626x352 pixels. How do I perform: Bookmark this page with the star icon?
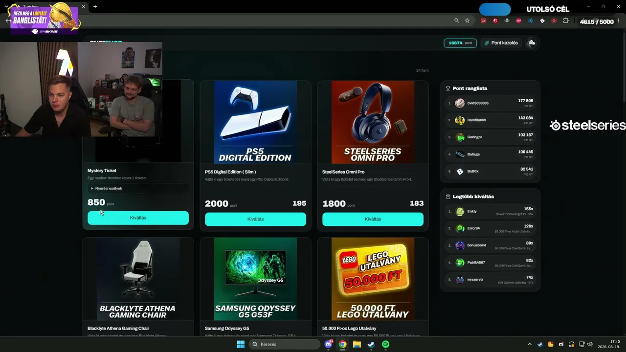tap(468, 21)
